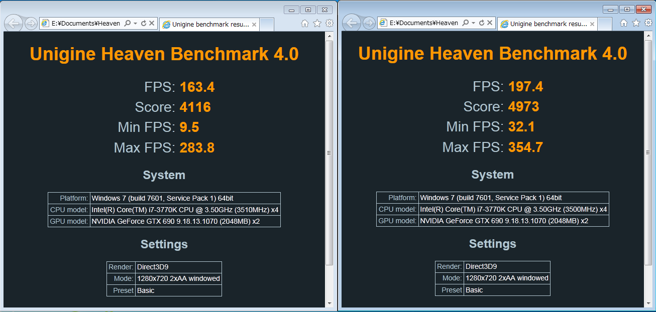The image size is (656, 312).
Task: Click the Forward arrow in right IE window
Action: point(369,23)
